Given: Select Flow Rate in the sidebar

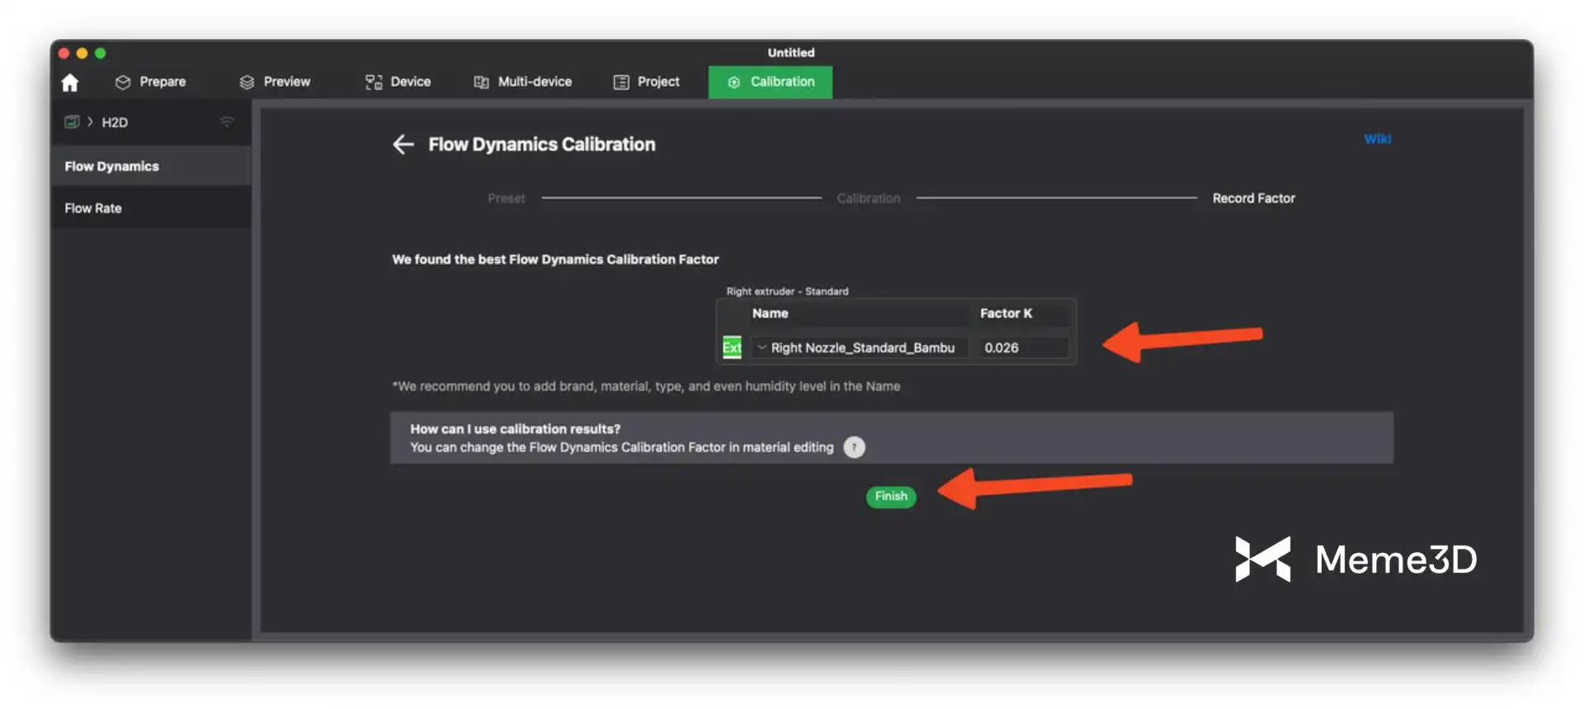Looking at the screenshot, I should point(93,208).
